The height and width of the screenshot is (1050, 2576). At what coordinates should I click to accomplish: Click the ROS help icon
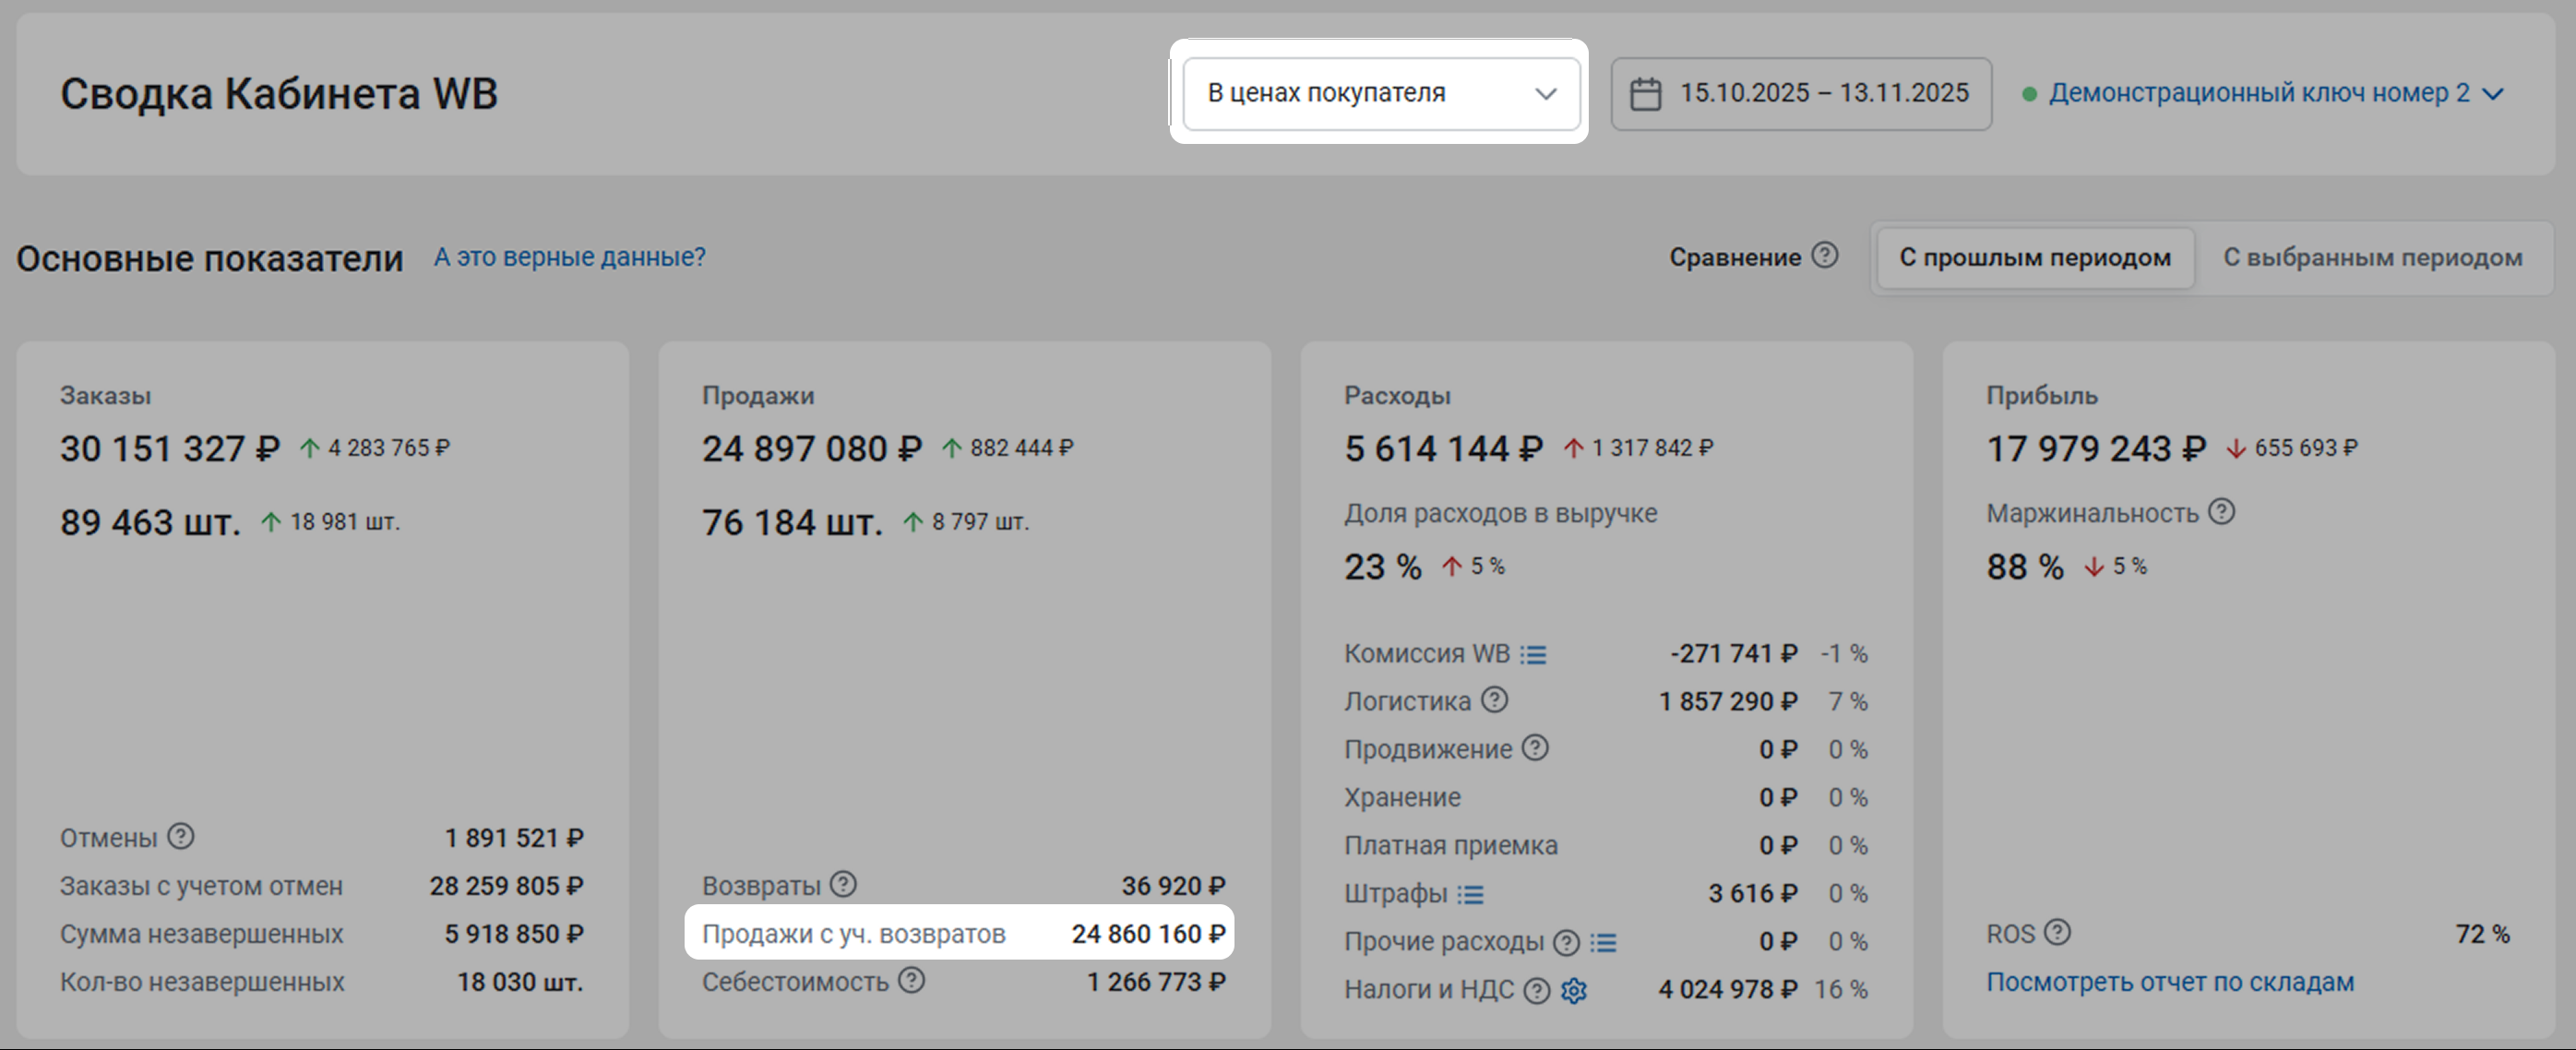click(x=2057, y=932)
